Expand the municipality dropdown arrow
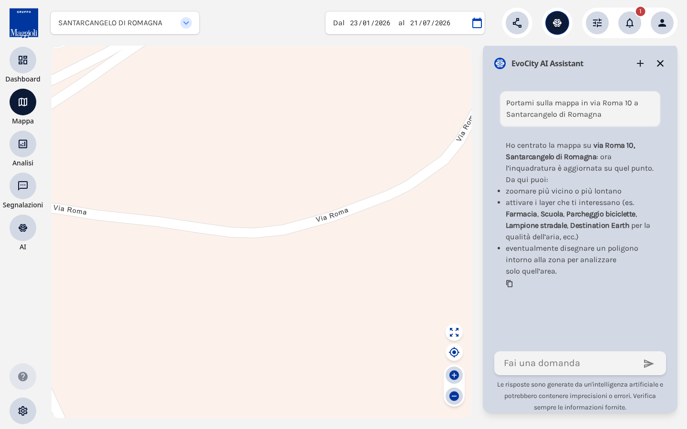Screen dimensions: 687x429 tap(186, 23)
